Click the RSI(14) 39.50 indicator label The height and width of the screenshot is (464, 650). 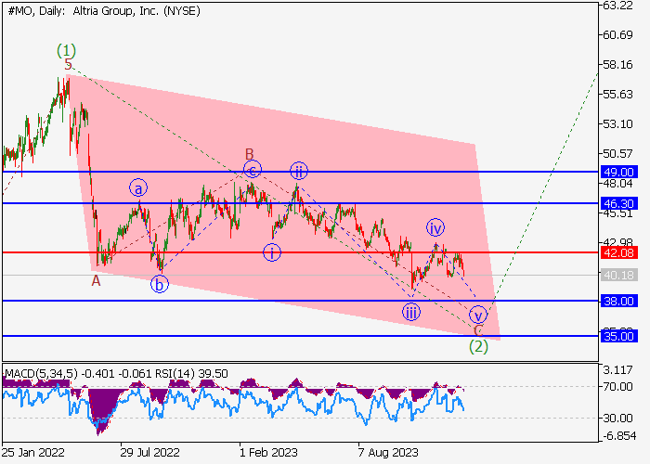click(x=191, y=374)
